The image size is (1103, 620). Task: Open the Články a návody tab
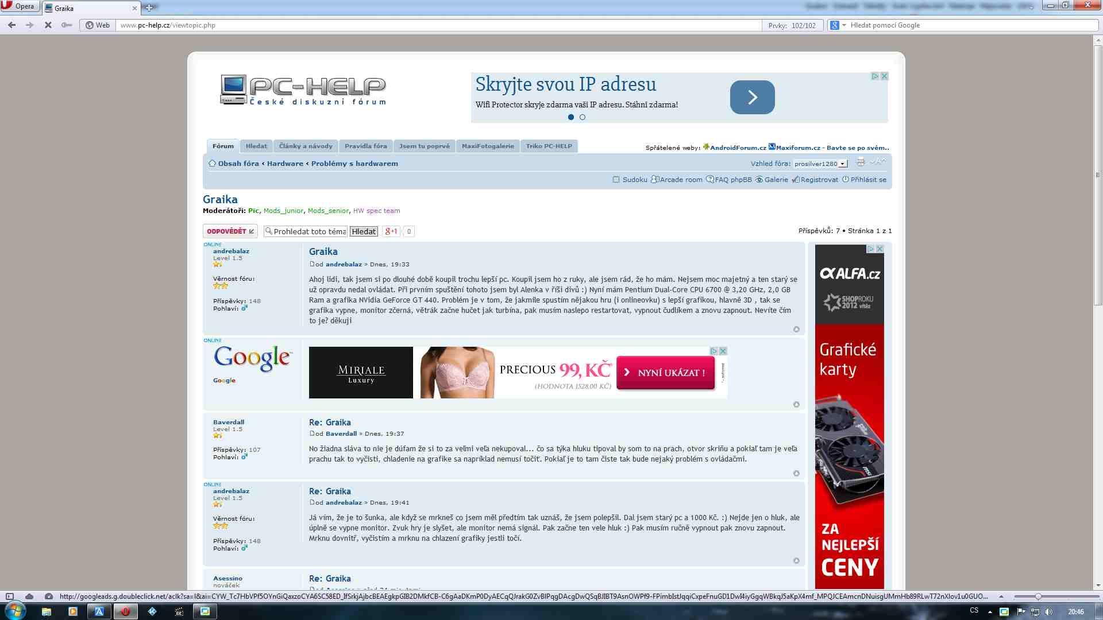pos(306,146)
